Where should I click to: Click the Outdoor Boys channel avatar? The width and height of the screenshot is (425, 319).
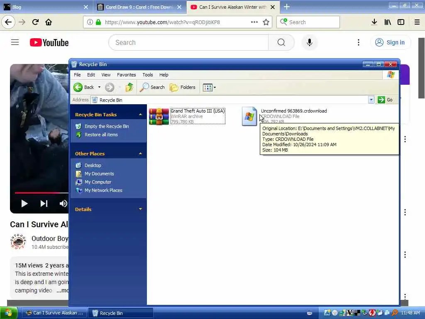(18, 241)
